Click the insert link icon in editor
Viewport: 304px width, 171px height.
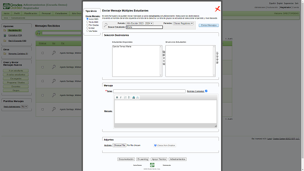pos(133,97)
